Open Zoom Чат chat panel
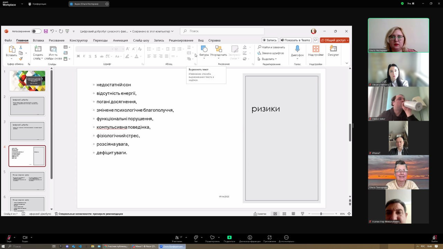 point(196,238)
